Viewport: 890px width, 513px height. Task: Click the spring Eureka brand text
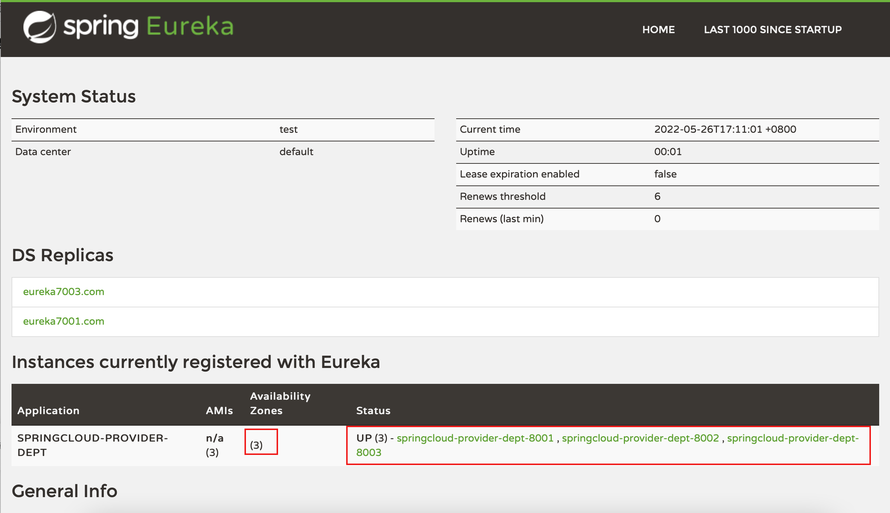tap(149, 27)
